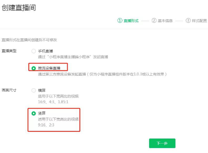The height and width of the screenshot is (153, 208).
Task: Click the 创建直播间 page title
Action: [19, 8]
